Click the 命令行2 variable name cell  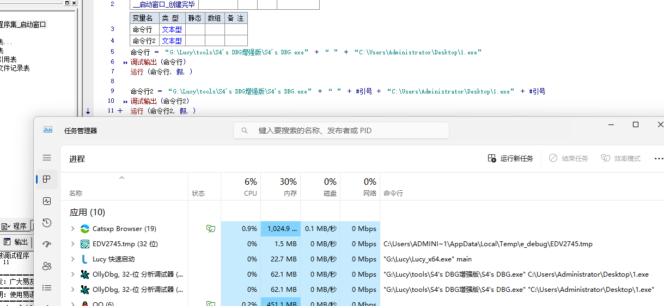click(145, 41)
